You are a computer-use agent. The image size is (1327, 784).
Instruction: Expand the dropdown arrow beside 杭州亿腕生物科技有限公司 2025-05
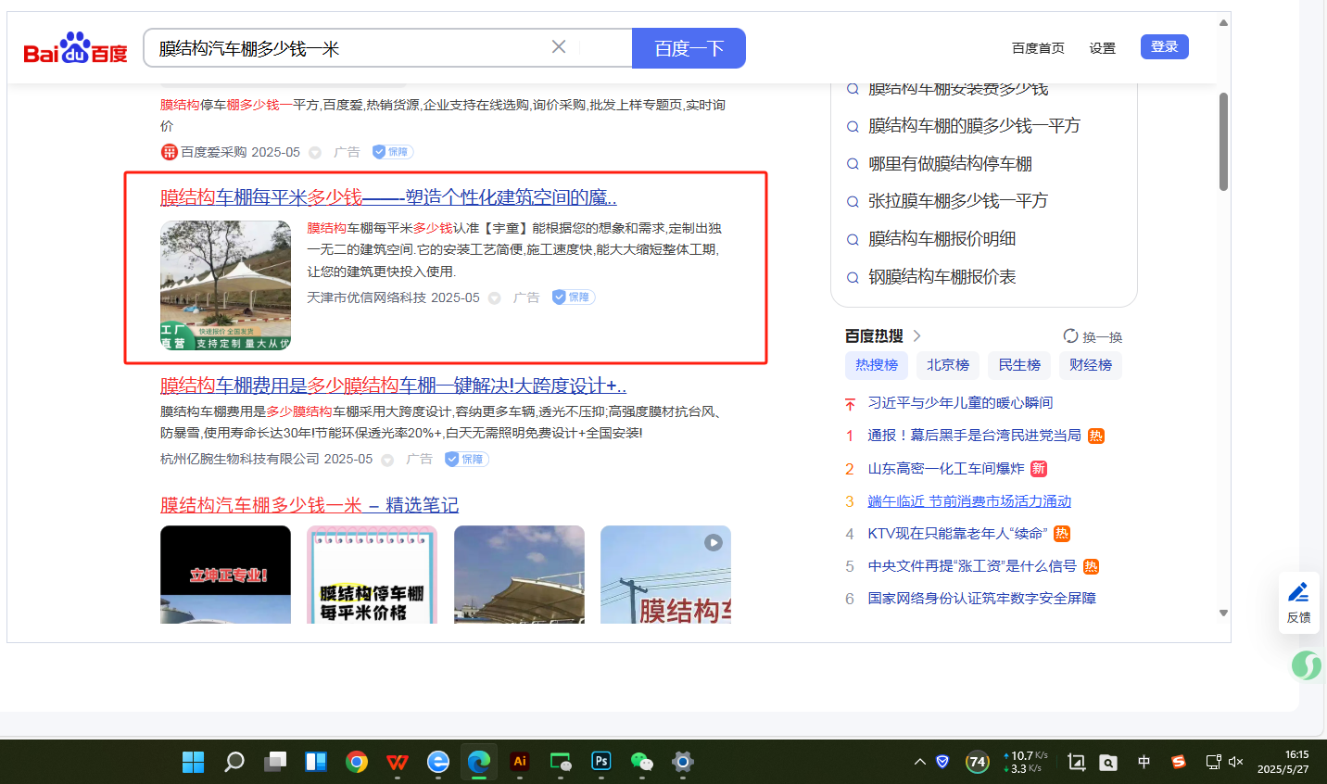coord(387,460)
